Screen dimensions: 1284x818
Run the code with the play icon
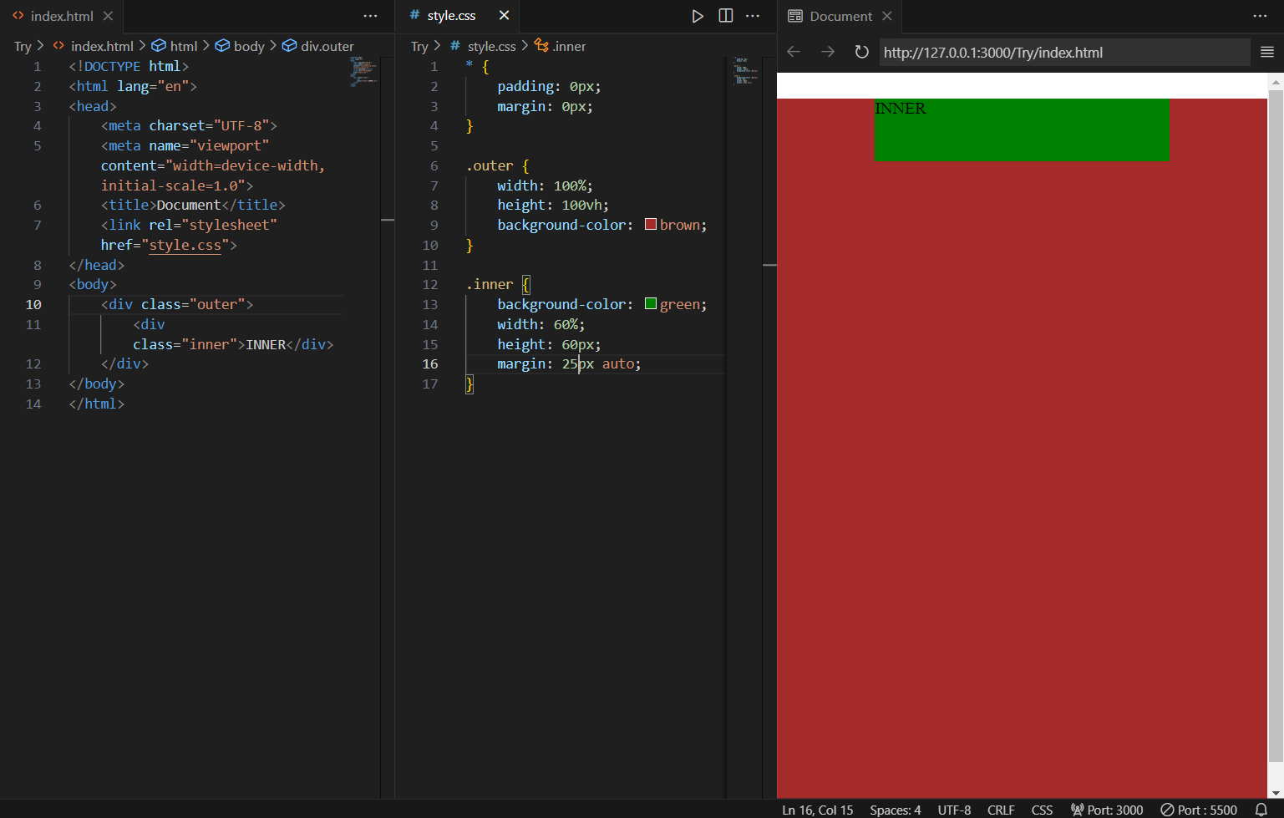click(698, 16)
